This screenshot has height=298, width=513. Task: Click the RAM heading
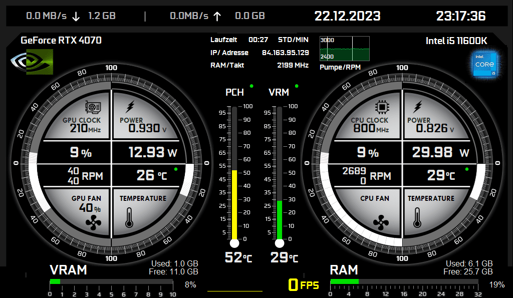click(x=344, y=270)
